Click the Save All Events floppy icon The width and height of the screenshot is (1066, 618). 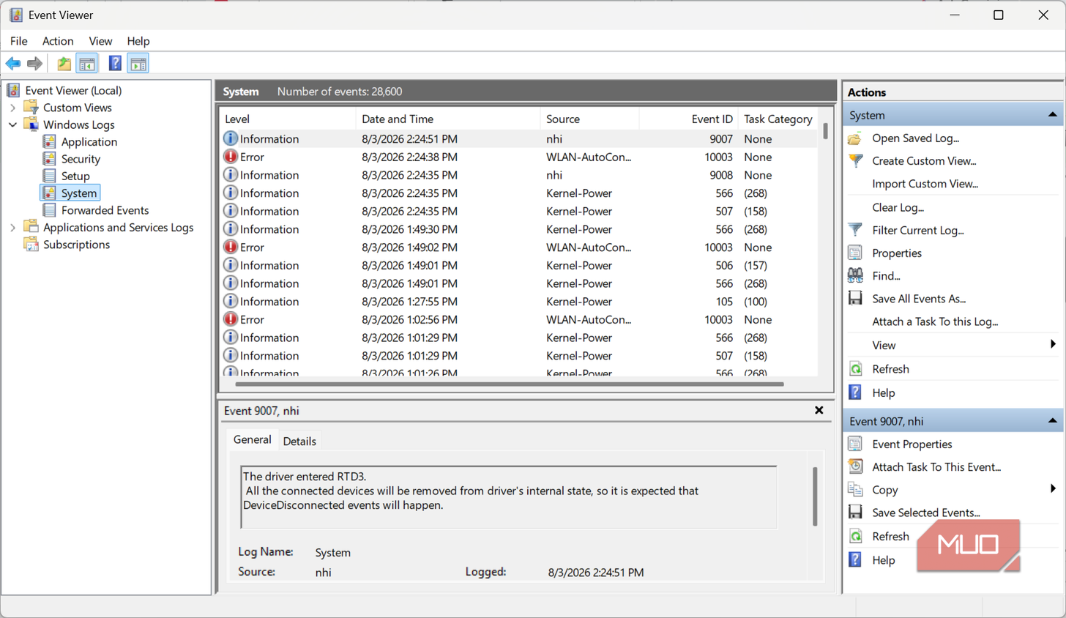(x=855, y=298)
